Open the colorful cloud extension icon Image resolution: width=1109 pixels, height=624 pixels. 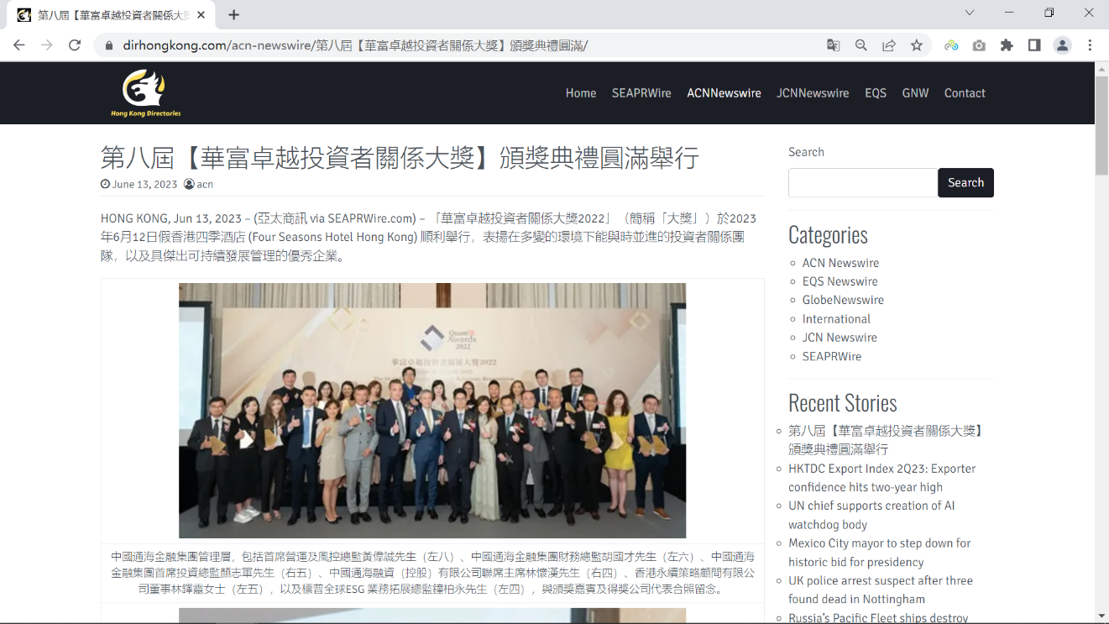(x=951, y=45)
